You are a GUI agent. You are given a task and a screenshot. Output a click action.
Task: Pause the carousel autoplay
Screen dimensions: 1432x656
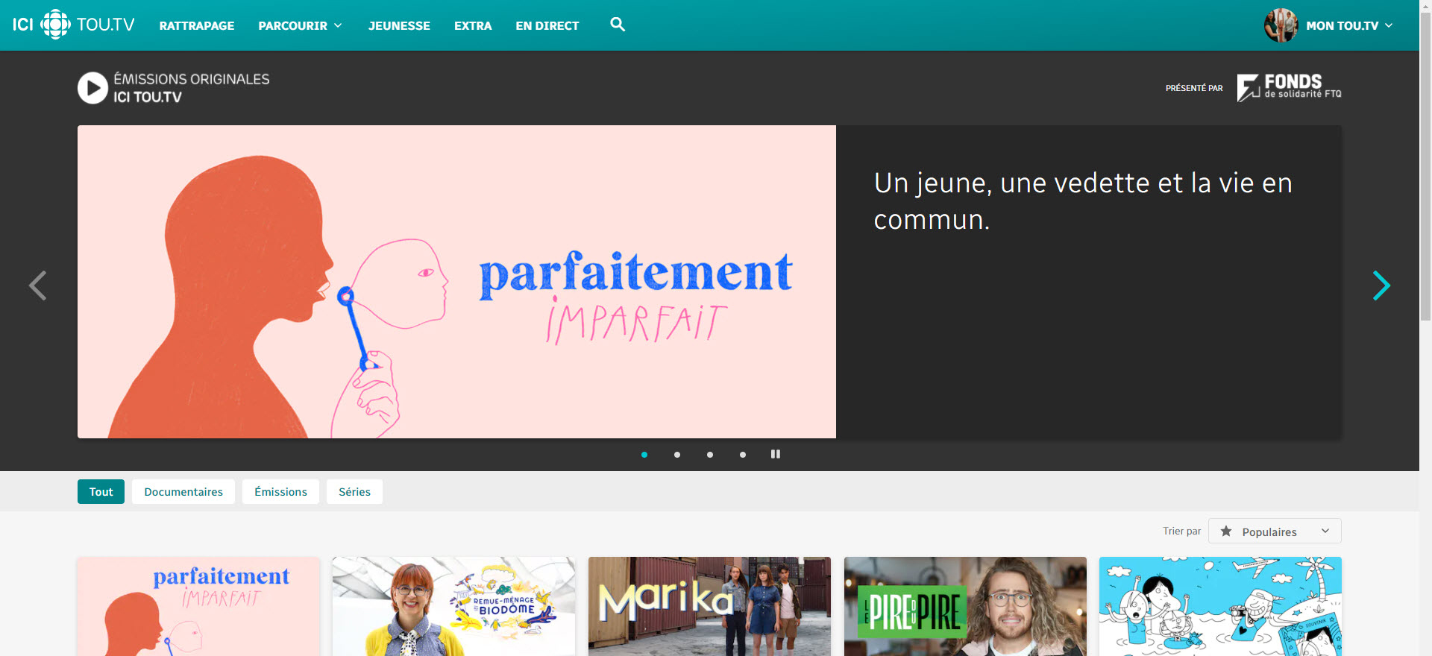(776, 454)
